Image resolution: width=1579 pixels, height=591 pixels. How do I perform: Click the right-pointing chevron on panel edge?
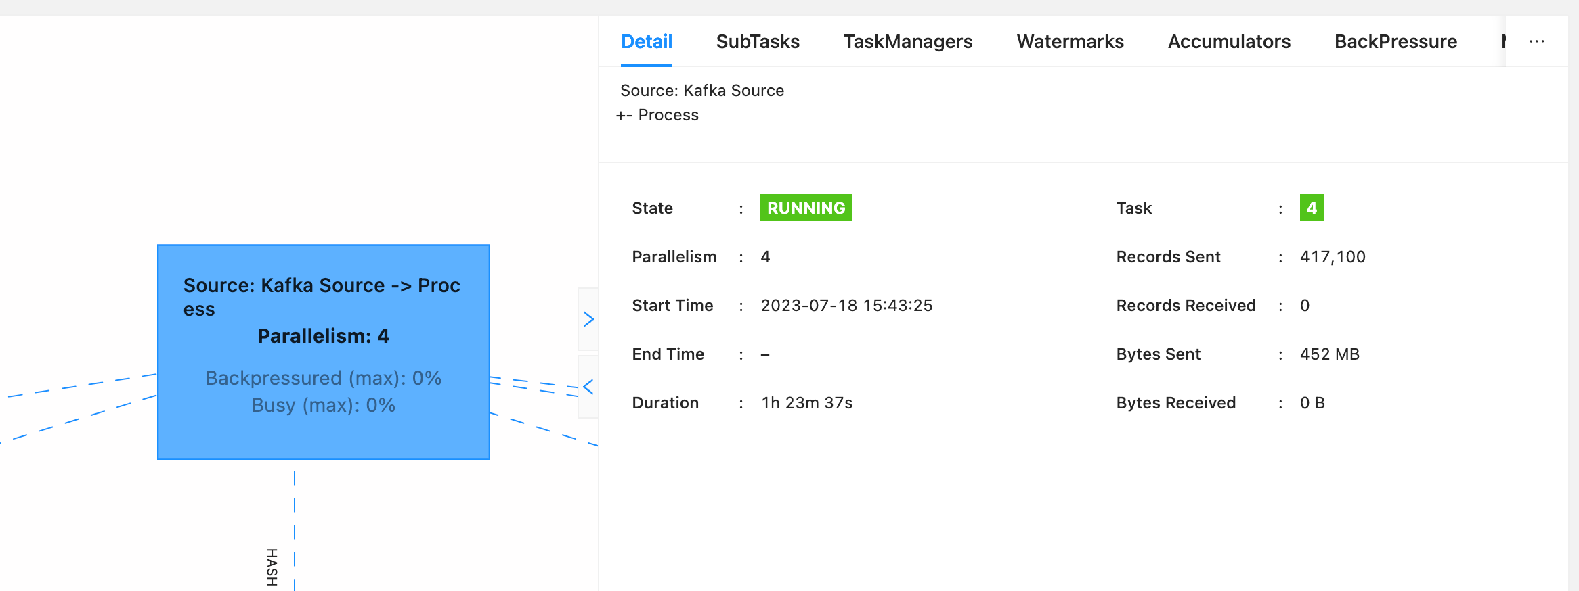(x=588, y=319)
